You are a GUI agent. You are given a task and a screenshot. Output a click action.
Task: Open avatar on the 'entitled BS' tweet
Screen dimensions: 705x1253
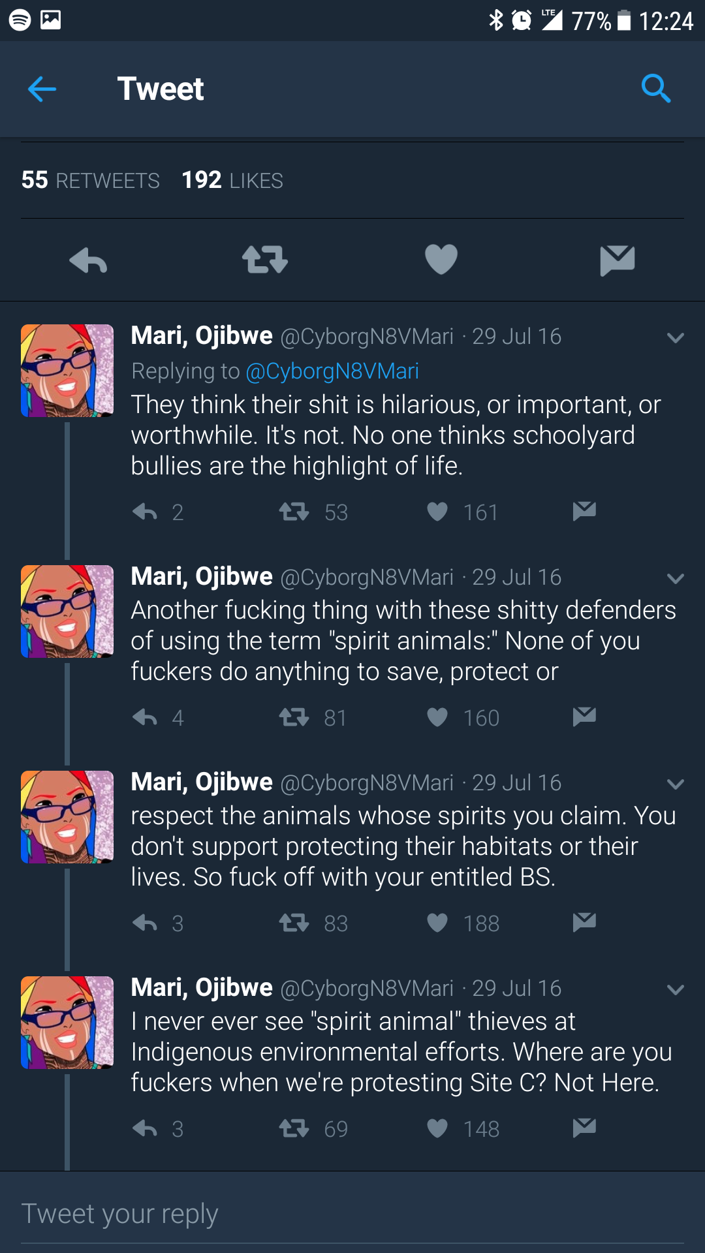point(67,816)
